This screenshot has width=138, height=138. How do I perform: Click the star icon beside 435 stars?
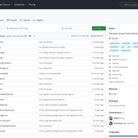[110, 71]
